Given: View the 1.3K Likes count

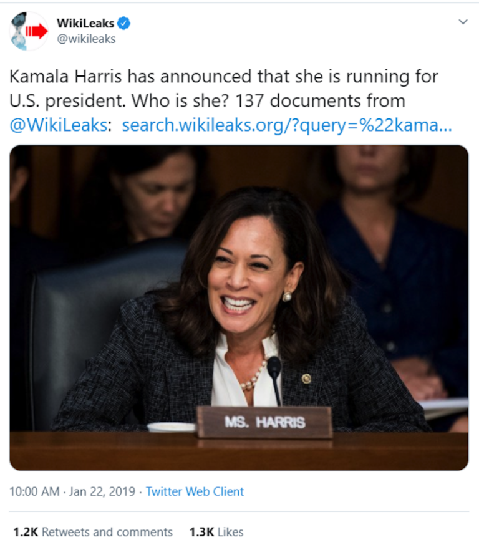Looking at the screenshot, I should tap(215, 532).
